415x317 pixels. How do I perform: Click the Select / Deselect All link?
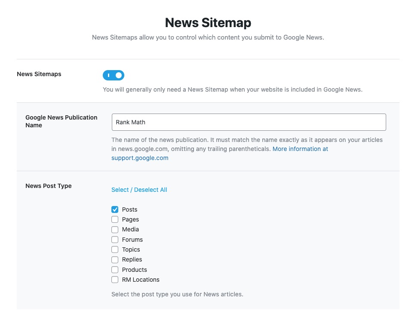tap(139, 190)
